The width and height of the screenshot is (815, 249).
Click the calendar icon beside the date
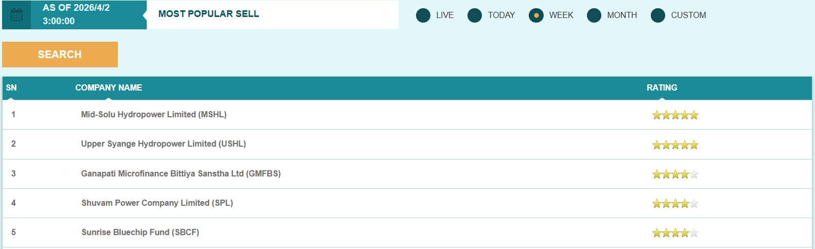point(16,15)
